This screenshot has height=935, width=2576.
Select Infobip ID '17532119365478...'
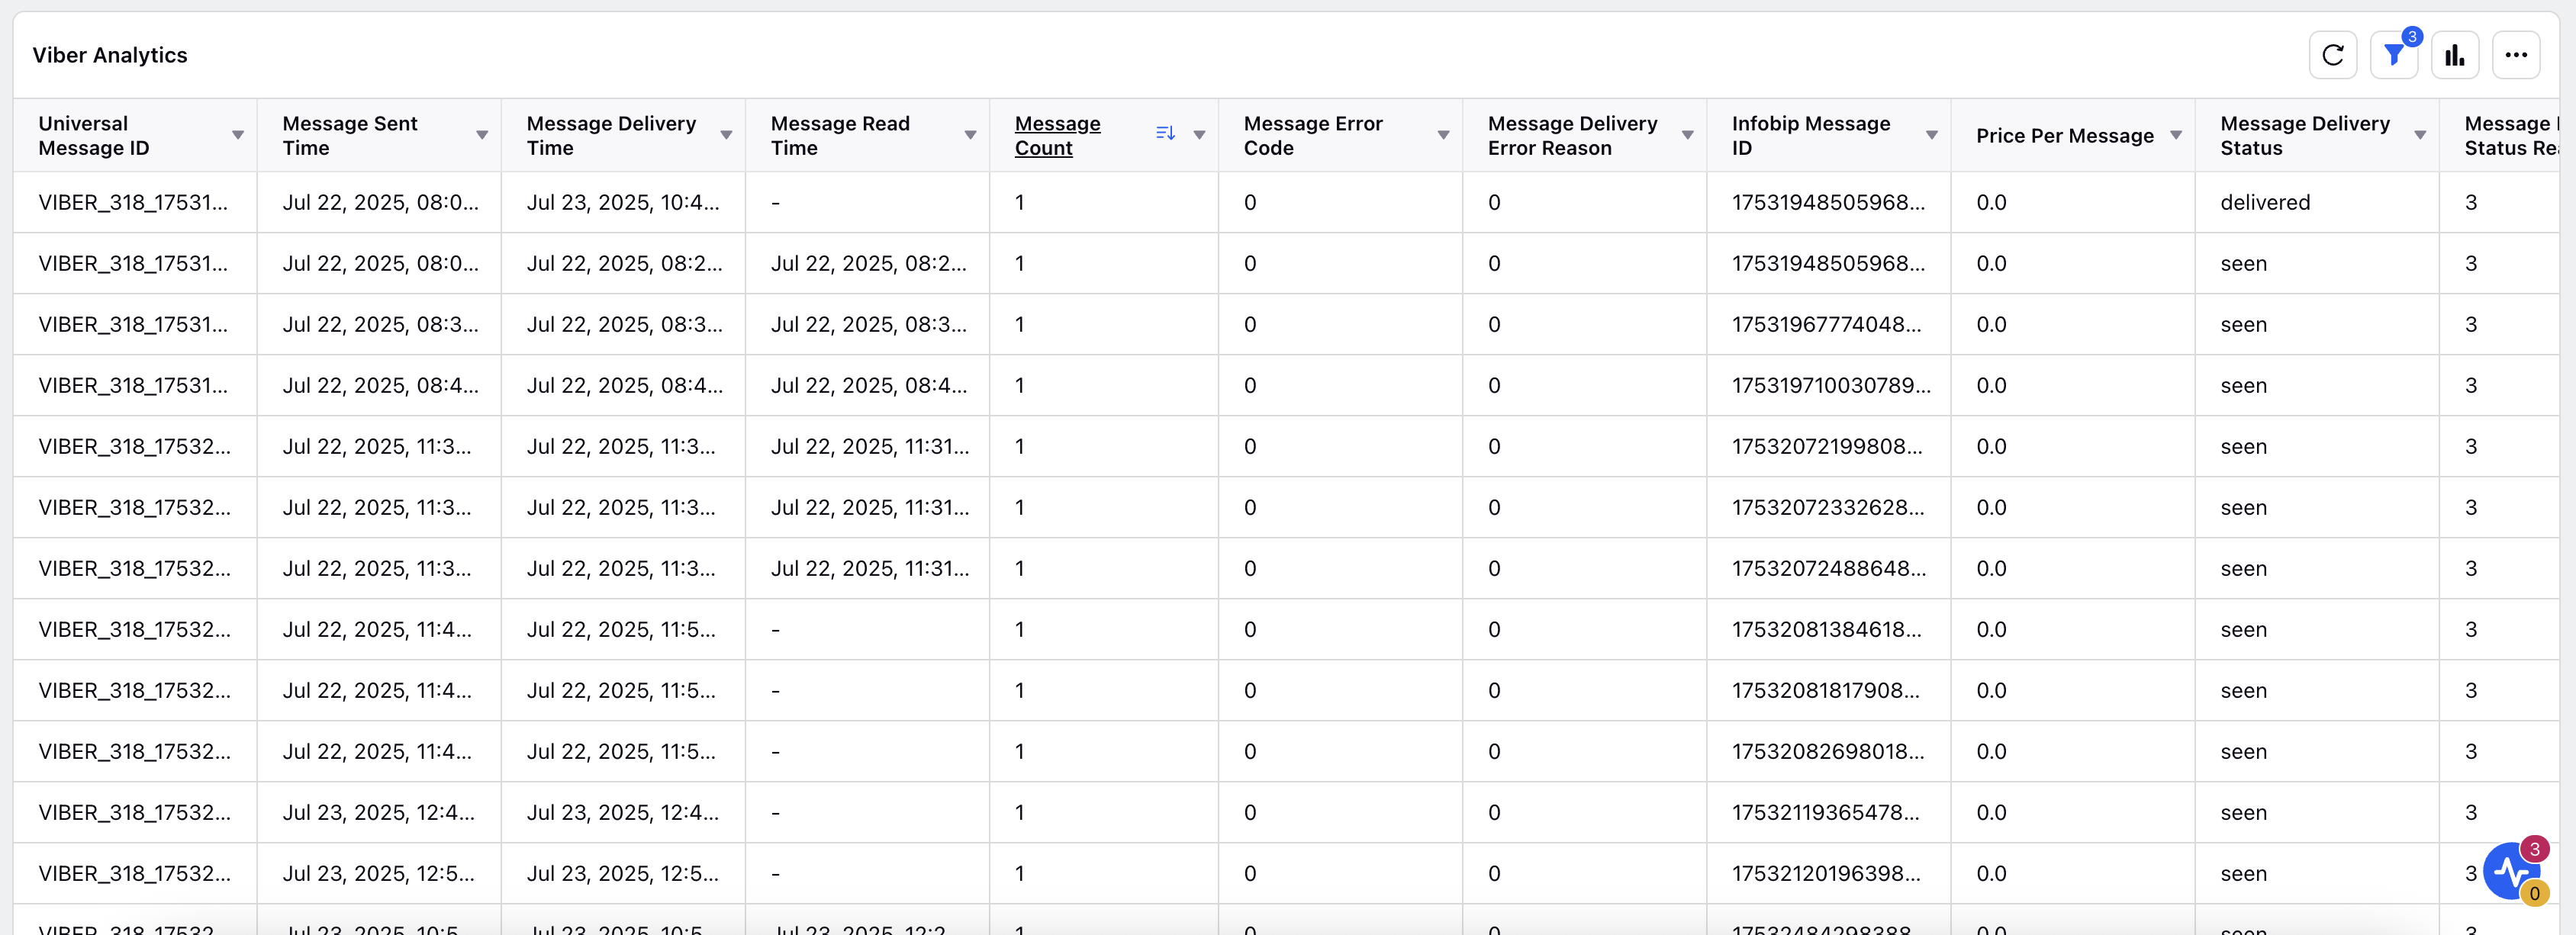(1825, 812)
